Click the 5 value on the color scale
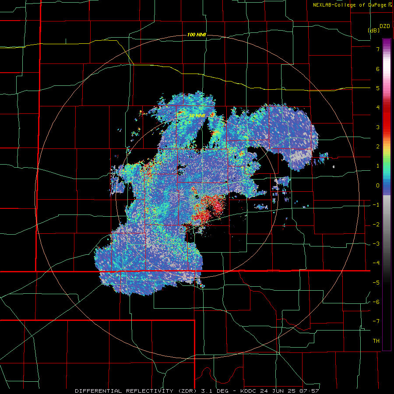This screenshot has width=394, height=394. tap(378, 88)
